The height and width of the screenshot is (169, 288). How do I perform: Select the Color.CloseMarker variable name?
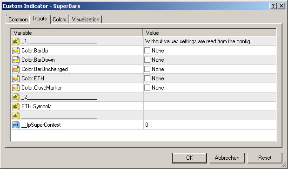[x=41, y=88]
